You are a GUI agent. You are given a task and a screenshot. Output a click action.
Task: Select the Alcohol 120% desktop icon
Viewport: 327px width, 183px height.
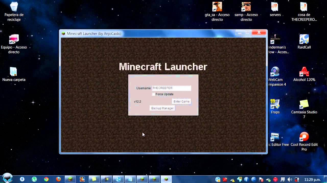304,74
